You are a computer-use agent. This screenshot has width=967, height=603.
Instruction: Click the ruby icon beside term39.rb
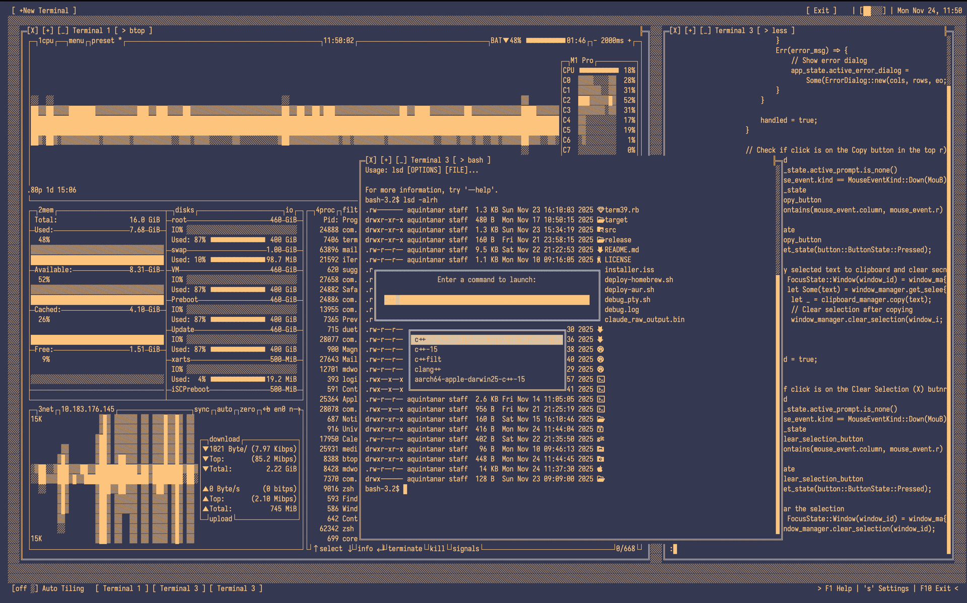click(600, 210)
